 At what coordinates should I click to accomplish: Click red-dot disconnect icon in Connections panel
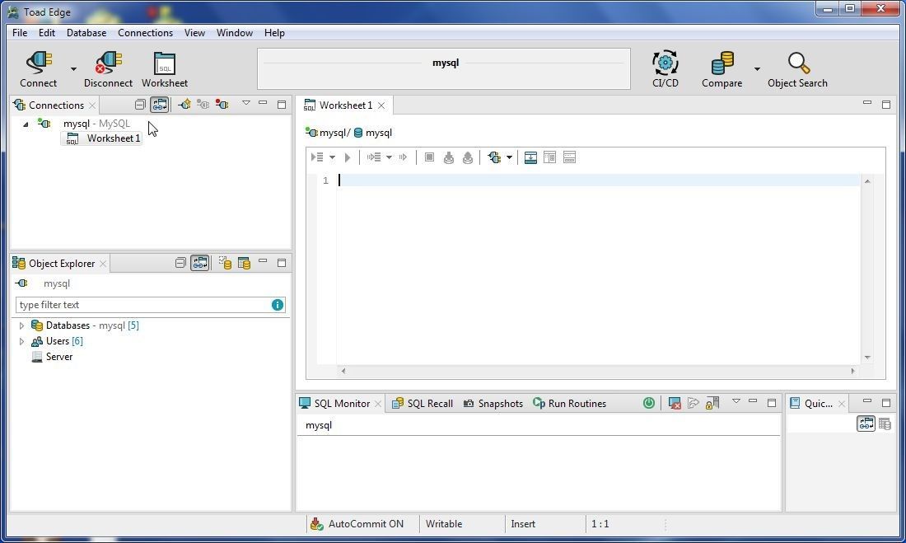tap(222, 105)
